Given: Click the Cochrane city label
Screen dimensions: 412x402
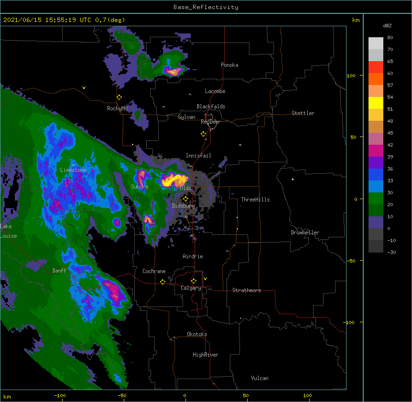Looking at the screenshot, I should click(x=154, y=271).
